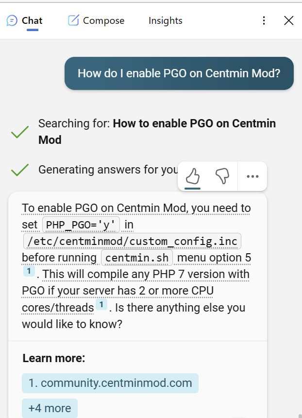This screenshot has height=418, width=302.
Task: Open the Insights tab
Action: pos(166,20)
